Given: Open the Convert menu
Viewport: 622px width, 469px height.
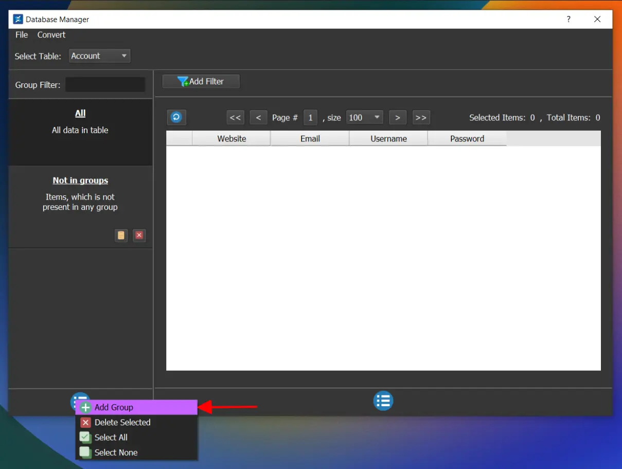Looking at the screenshot, I should [x=51, y=34].
